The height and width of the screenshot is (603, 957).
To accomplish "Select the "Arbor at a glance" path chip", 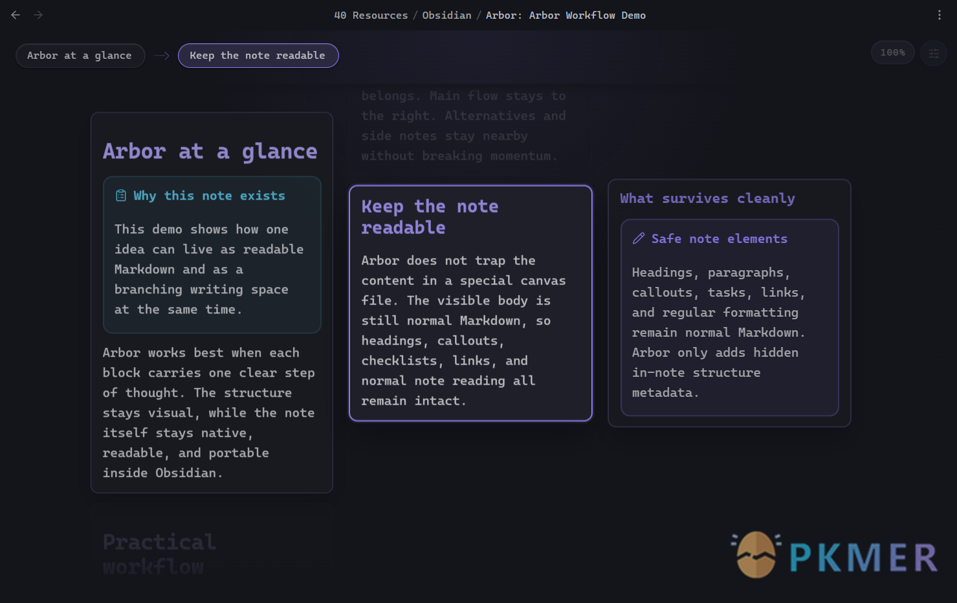I will [x=80, y=56].
